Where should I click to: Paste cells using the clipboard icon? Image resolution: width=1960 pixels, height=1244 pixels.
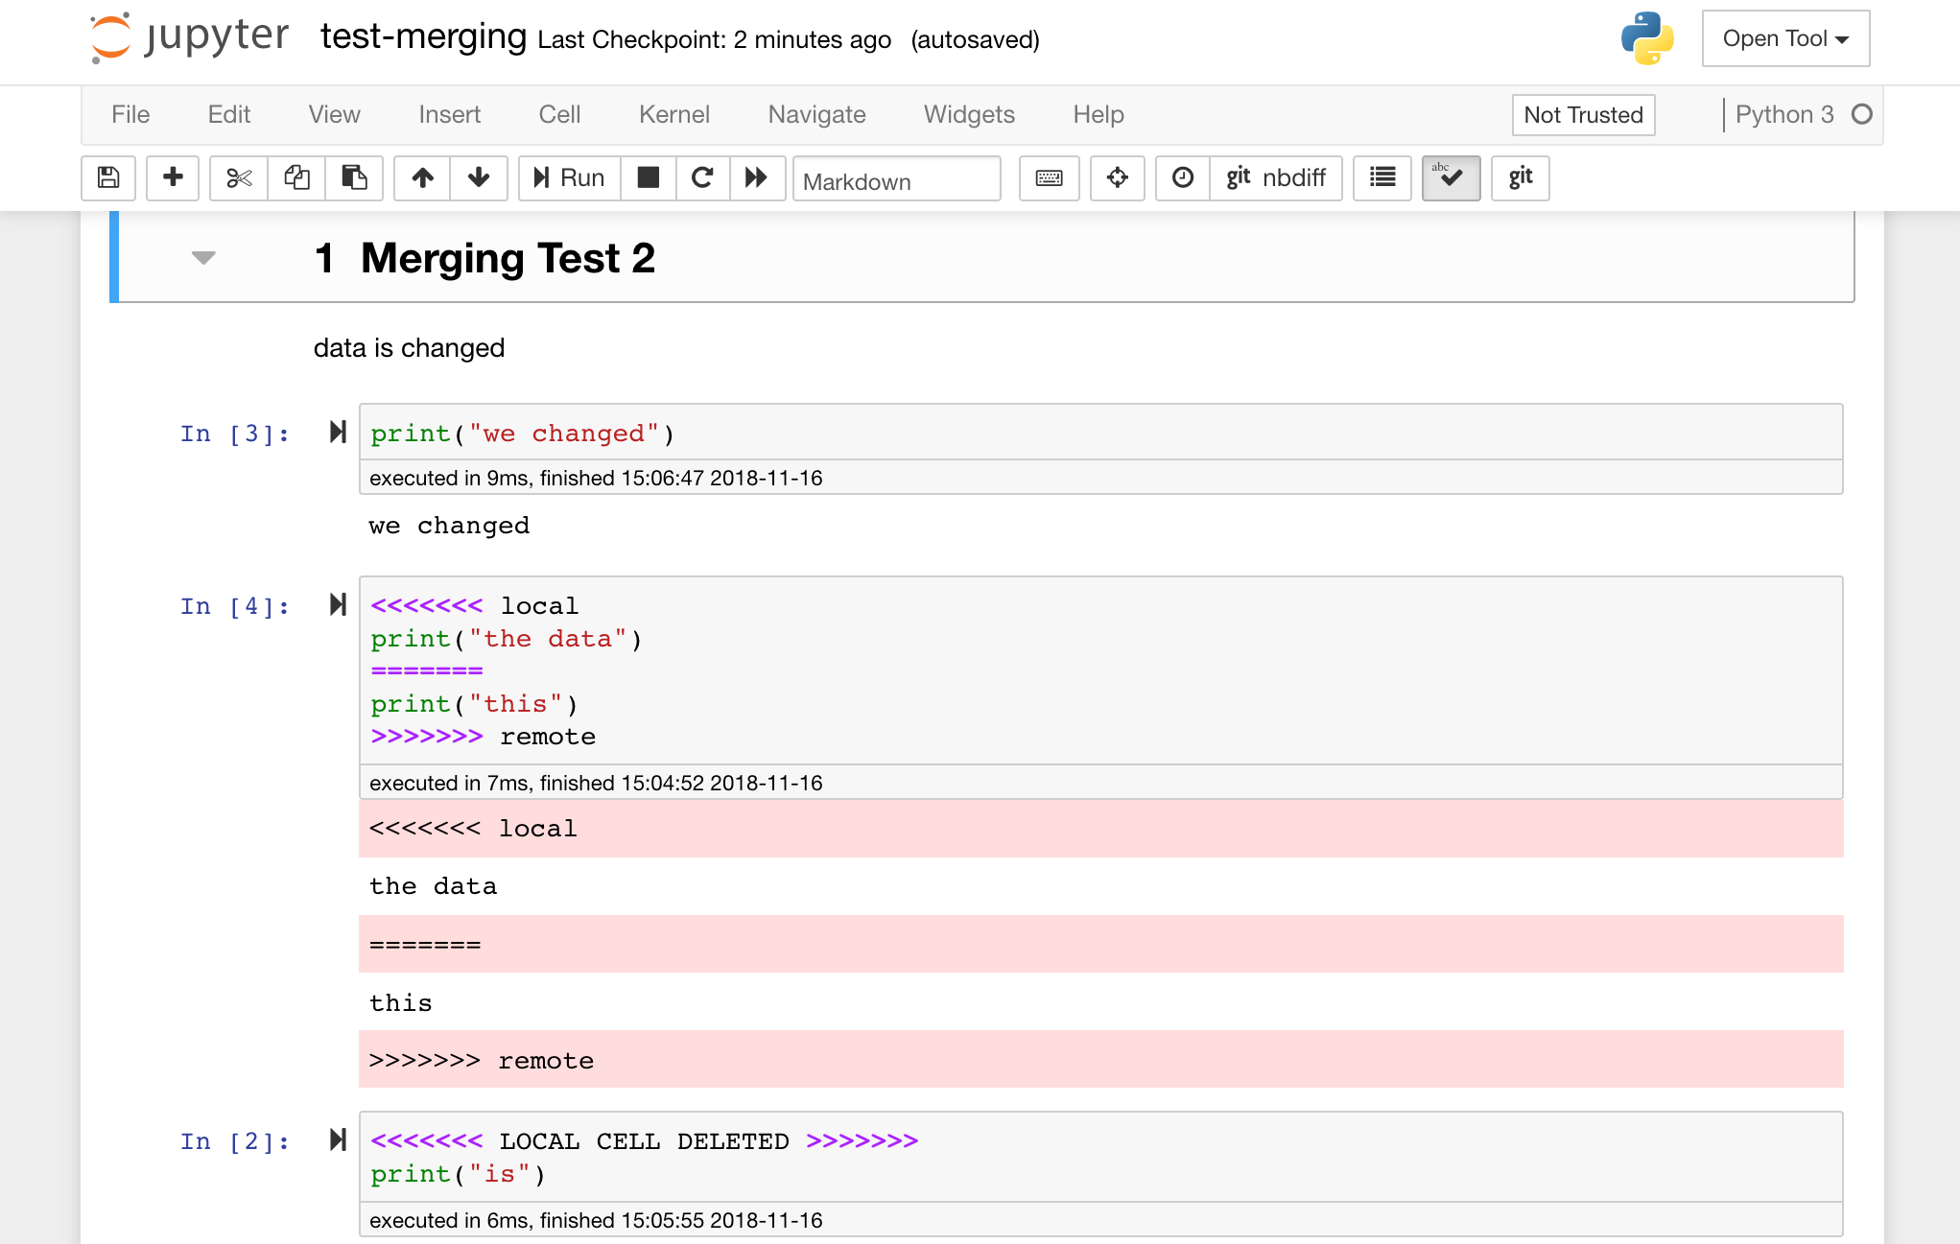[354, 177]
